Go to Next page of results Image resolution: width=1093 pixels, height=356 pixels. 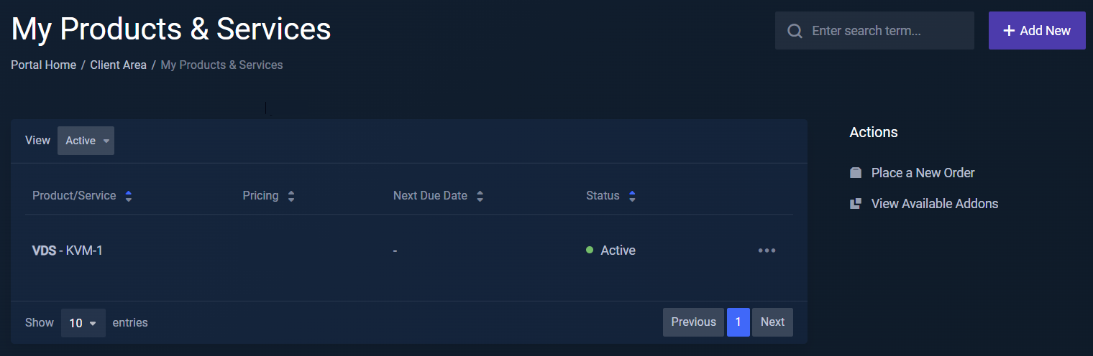[x=772, y=322]
